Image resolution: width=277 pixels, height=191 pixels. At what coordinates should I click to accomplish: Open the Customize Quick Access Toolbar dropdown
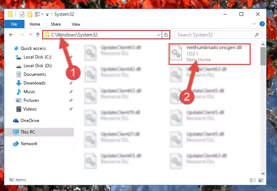coord(47,15)
